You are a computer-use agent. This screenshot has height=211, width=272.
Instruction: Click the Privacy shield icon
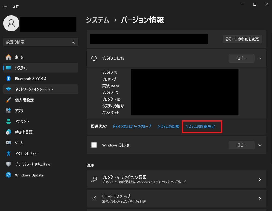[x=9, y=164]
